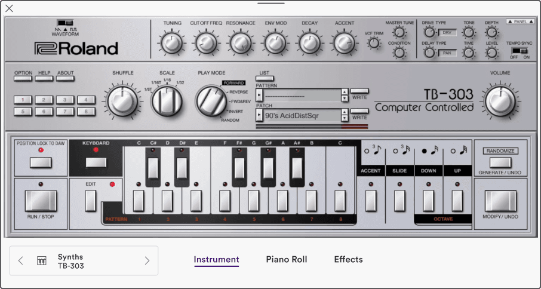Click the Condition knob
This screenshot has height=289, width=541.
pyautogui.click(x=399, y=53)
